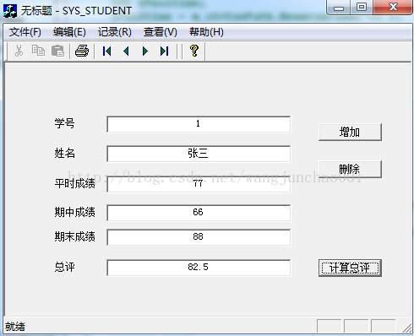Click the 姓名 field containing 张三
This screenshot has width=414, height=336.
[x=199, y=154]
